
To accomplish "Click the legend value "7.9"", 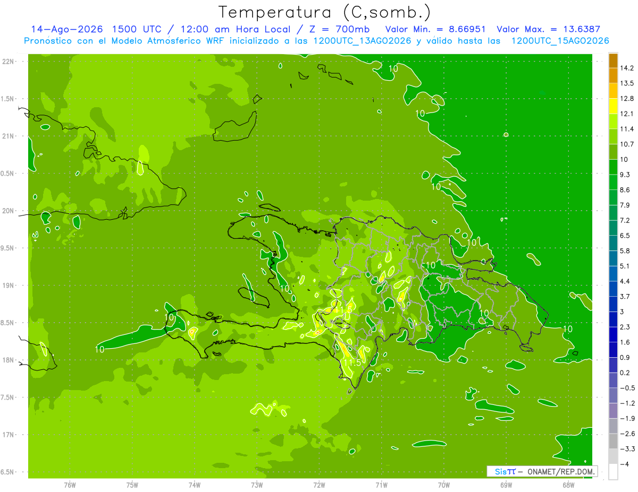I will (625, 205).
